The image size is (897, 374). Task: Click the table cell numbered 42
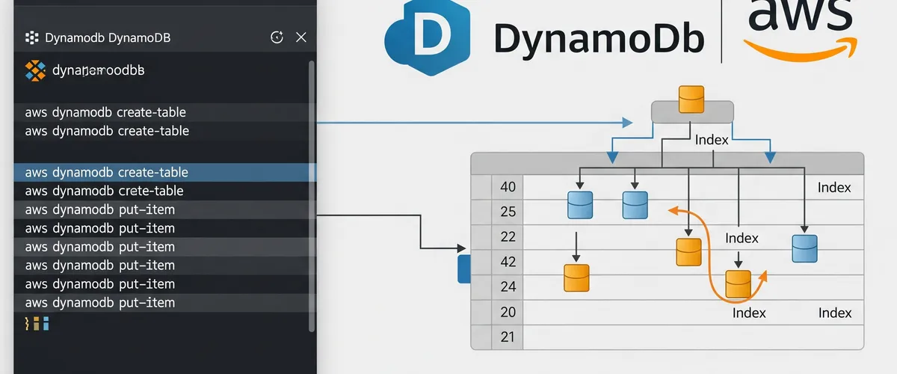508,261
